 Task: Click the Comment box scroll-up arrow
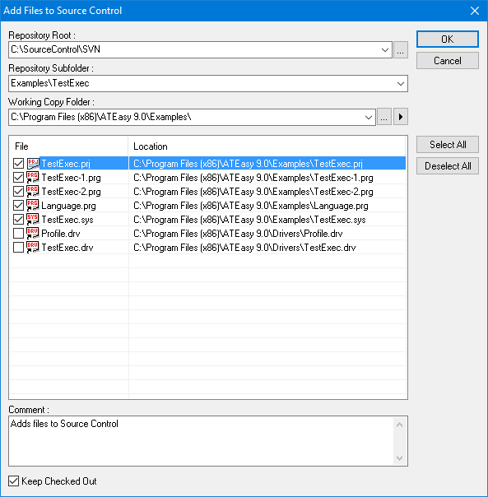399,425
